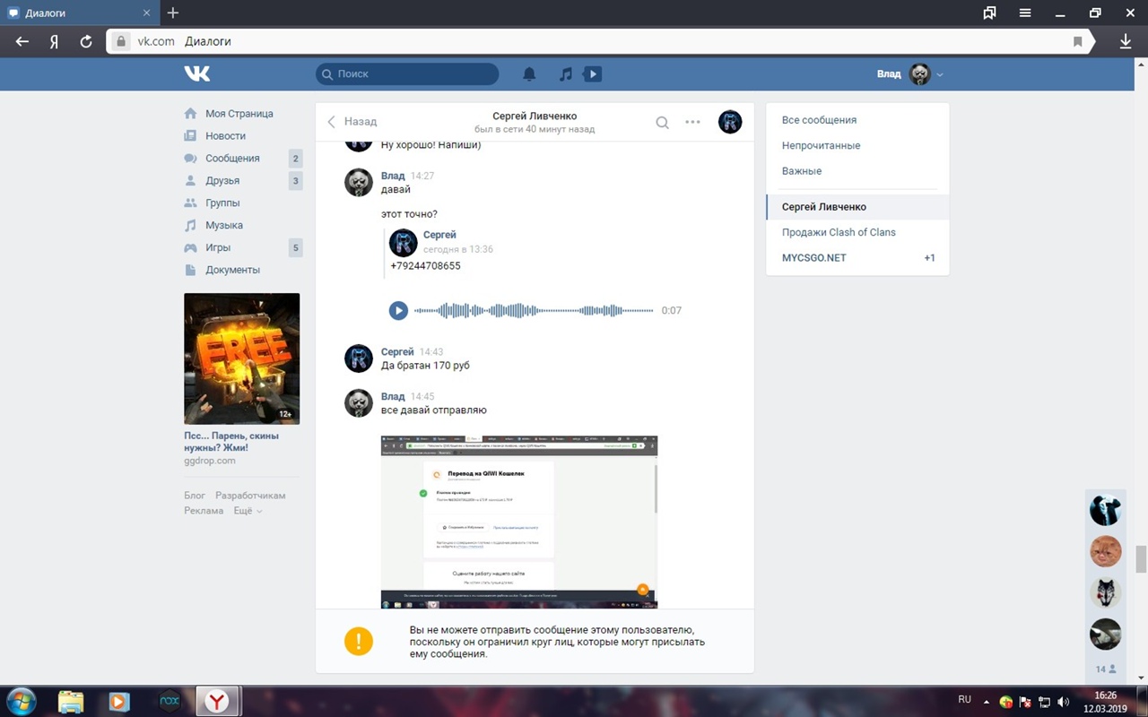Search within the conversation using magnifier icon

662,123
